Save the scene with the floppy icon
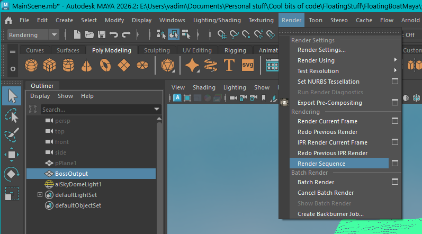The height and width of the screenshot is (234, 422). (102, 35)
